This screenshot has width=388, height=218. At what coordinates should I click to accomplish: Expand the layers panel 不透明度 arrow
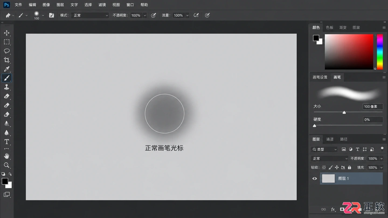click(x=382, y=159)
